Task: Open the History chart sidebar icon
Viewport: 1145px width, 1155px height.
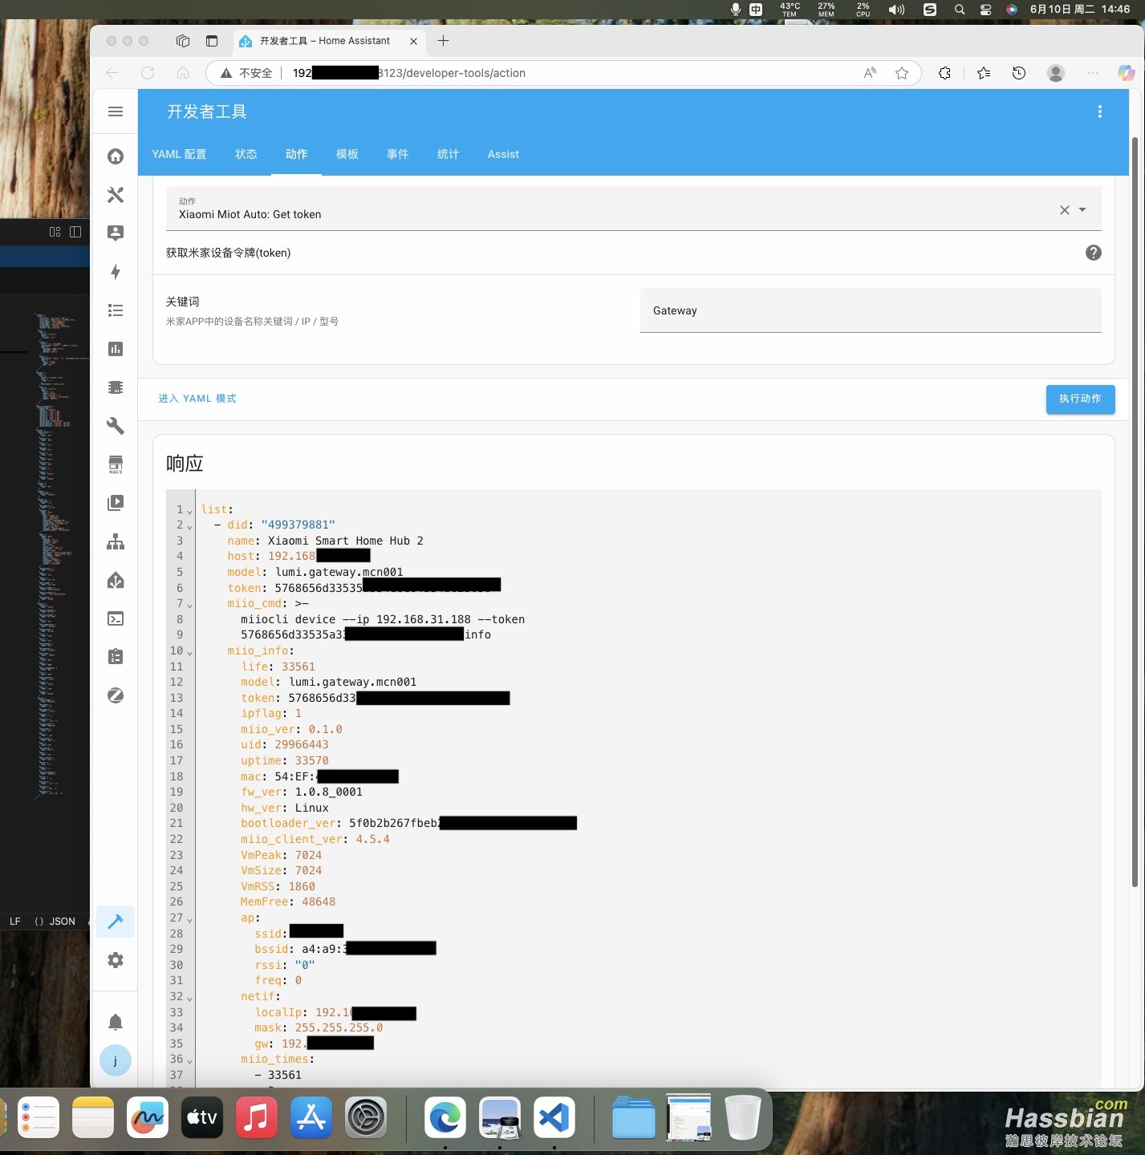Action: pyautogui.click(x=116, y=349)
